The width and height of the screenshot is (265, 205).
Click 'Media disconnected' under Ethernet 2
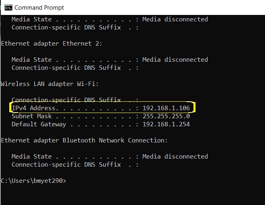175,60
